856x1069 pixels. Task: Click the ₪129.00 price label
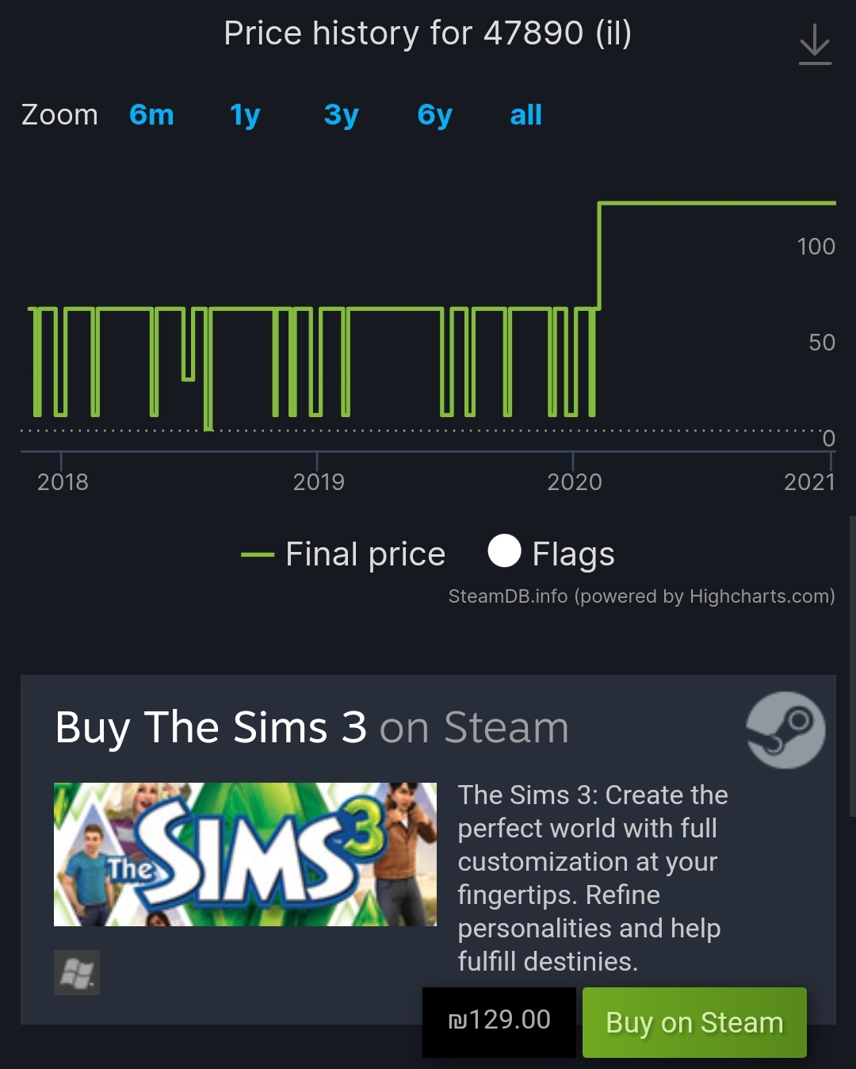[x=499, y=1021]
